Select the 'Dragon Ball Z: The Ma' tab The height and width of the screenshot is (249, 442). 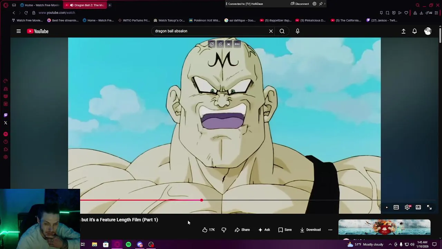pos(85,5)
